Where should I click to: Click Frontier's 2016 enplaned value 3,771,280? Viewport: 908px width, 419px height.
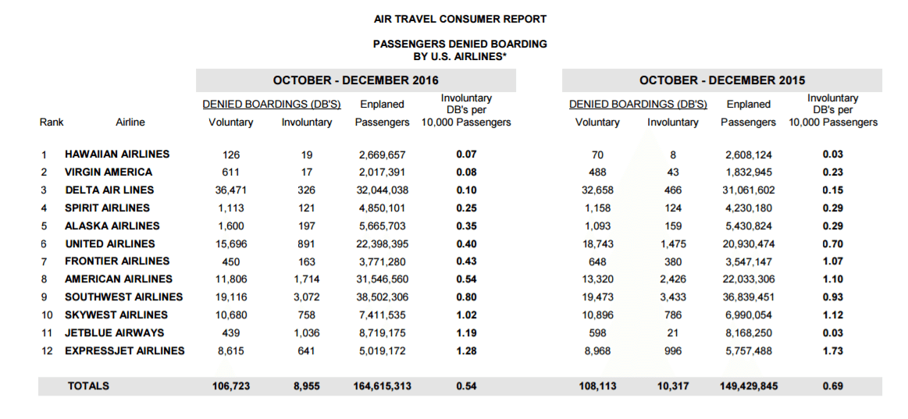[x=383, y=261]
